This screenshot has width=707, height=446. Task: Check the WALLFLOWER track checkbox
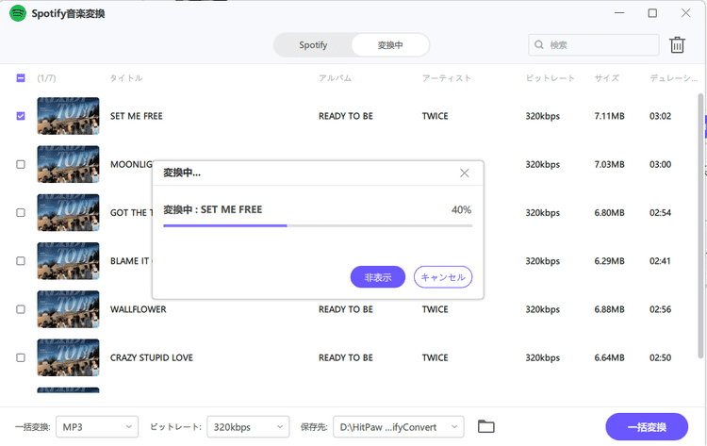coord(21,309)
